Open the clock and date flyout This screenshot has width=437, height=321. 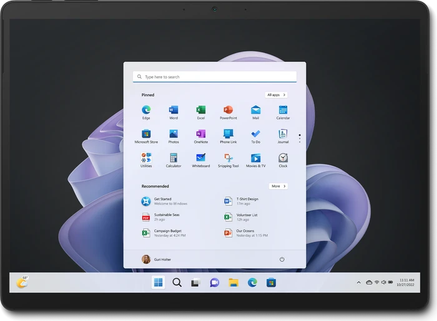coord(406,282)
